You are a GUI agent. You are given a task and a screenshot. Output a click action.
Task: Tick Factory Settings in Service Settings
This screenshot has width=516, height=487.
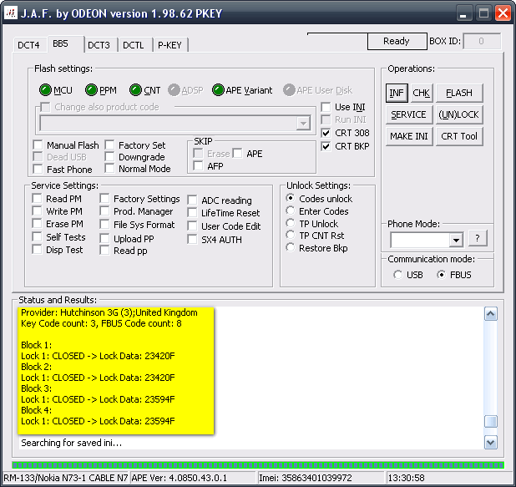(104, 199)
